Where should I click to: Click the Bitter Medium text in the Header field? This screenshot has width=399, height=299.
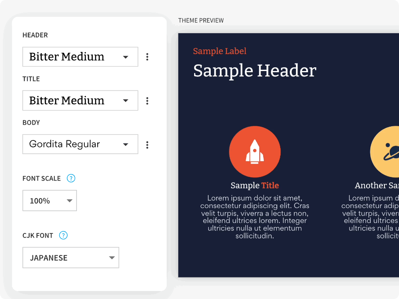[66, 56]
